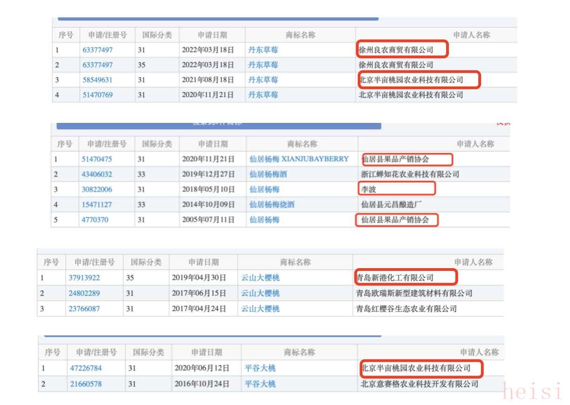570x405 pixels.
Task: Open 平谷大桃 trademark in the 47226784 row
Action: tap(260, 368)
